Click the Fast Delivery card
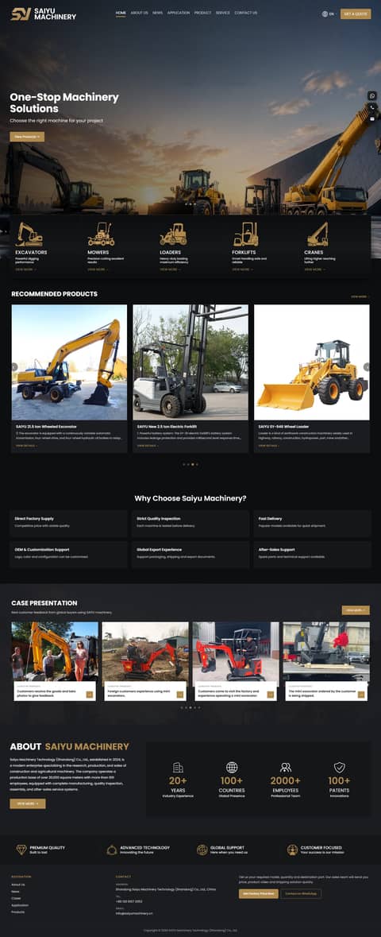 coord(312,523)
